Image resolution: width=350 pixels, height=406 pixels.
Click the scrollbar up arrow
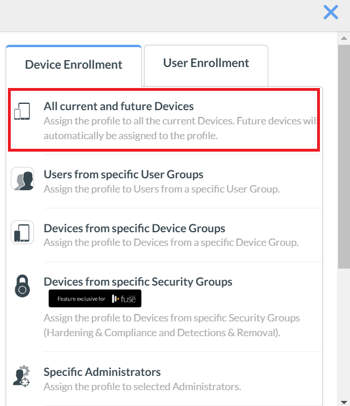pos(343,39)
